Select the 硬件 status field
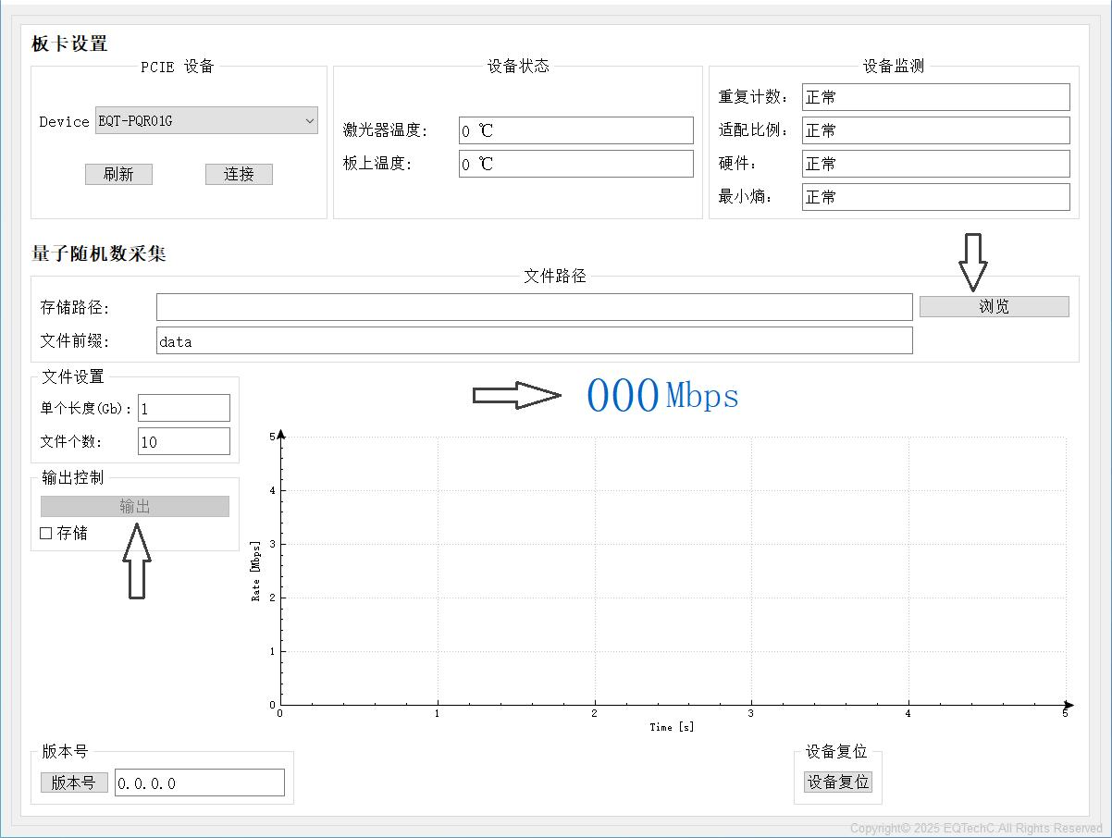The width and height of the screenshot is (1112, 838). (934, 164)
